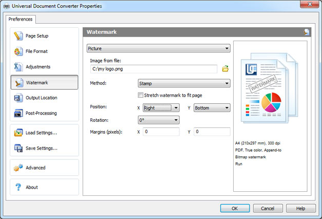Click the 'Margins (pixels):' label

106,132
